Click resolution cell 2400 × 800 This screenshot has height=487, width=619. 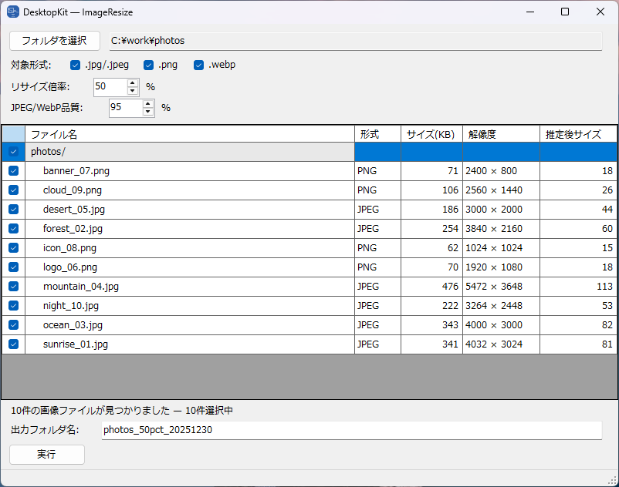pos(502,171)
